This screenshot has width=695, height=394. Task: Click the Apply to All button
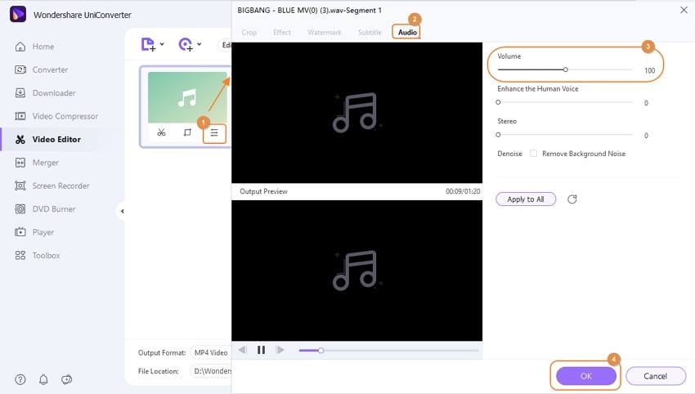(x=526, y=199)
